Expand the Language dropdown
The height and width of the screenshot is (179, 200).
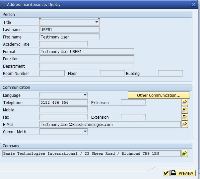point(85,95)
